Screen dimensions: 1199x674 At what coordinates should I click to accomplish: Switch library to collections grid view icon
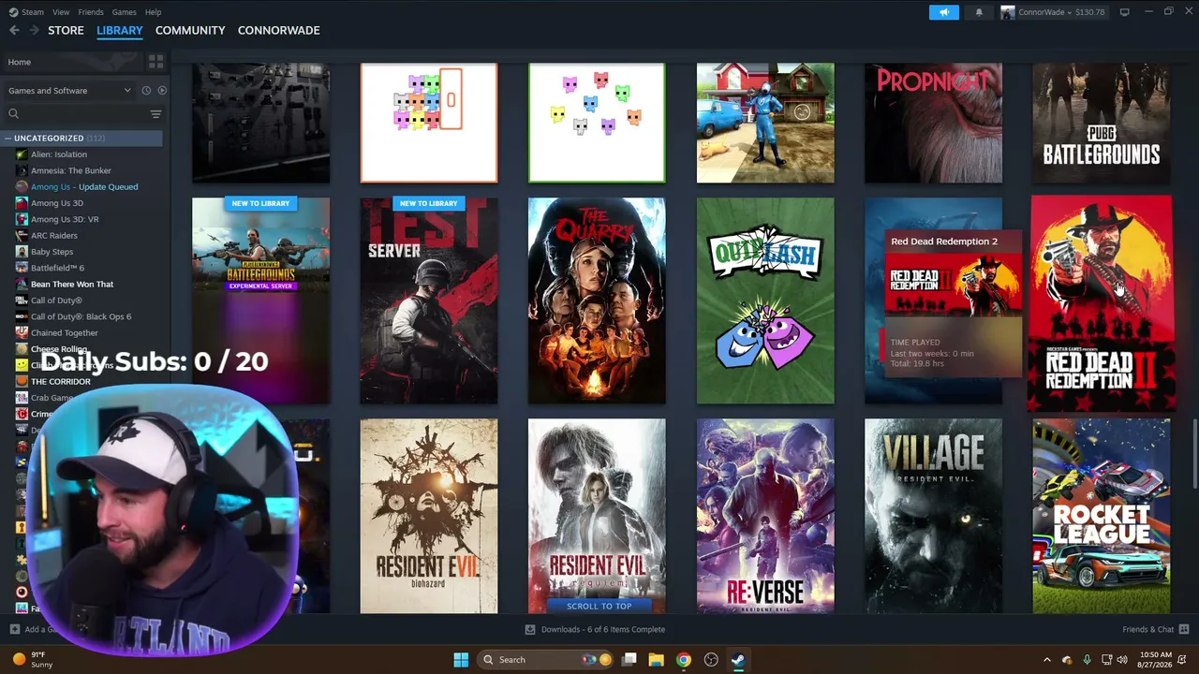[155, 62]
